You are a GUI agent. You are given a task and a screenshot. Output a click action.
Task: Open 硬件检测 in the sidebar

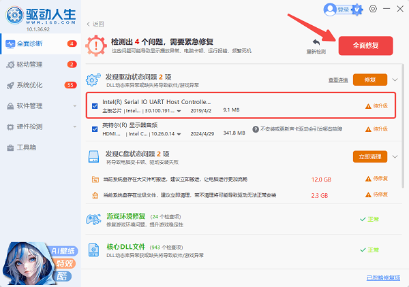tap(40, 127)
